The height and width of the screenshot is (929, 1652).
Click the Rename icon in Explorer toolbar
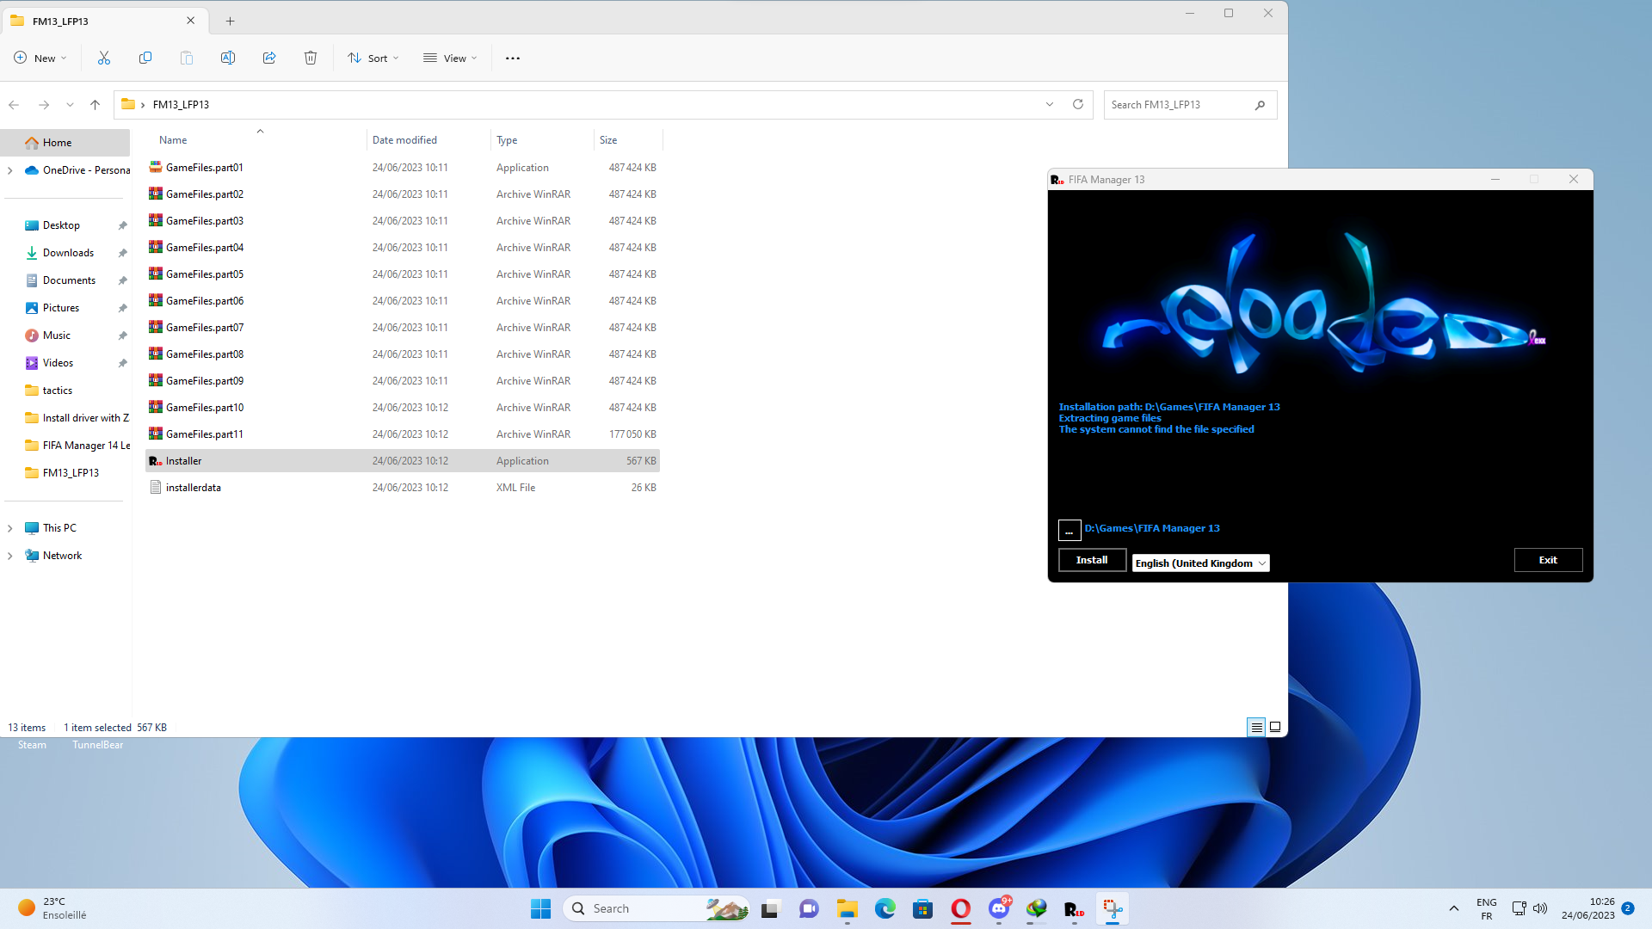coord(228,58)
